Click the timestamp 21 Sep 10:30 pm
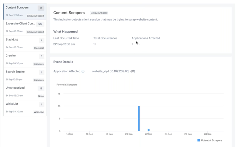Viewport: 237px width, 147px height. [x=14, y=79]
